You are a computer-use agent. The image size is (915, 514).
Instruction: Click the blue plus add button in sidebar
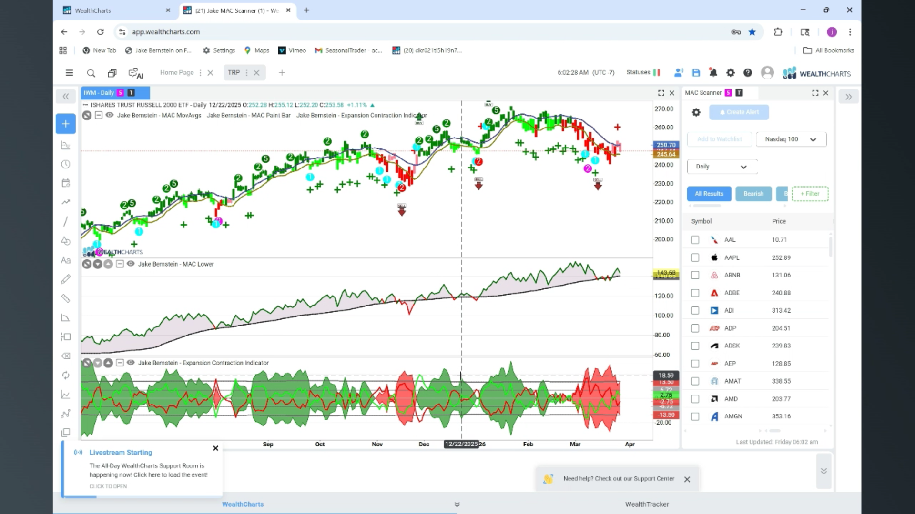pos(66,124)
